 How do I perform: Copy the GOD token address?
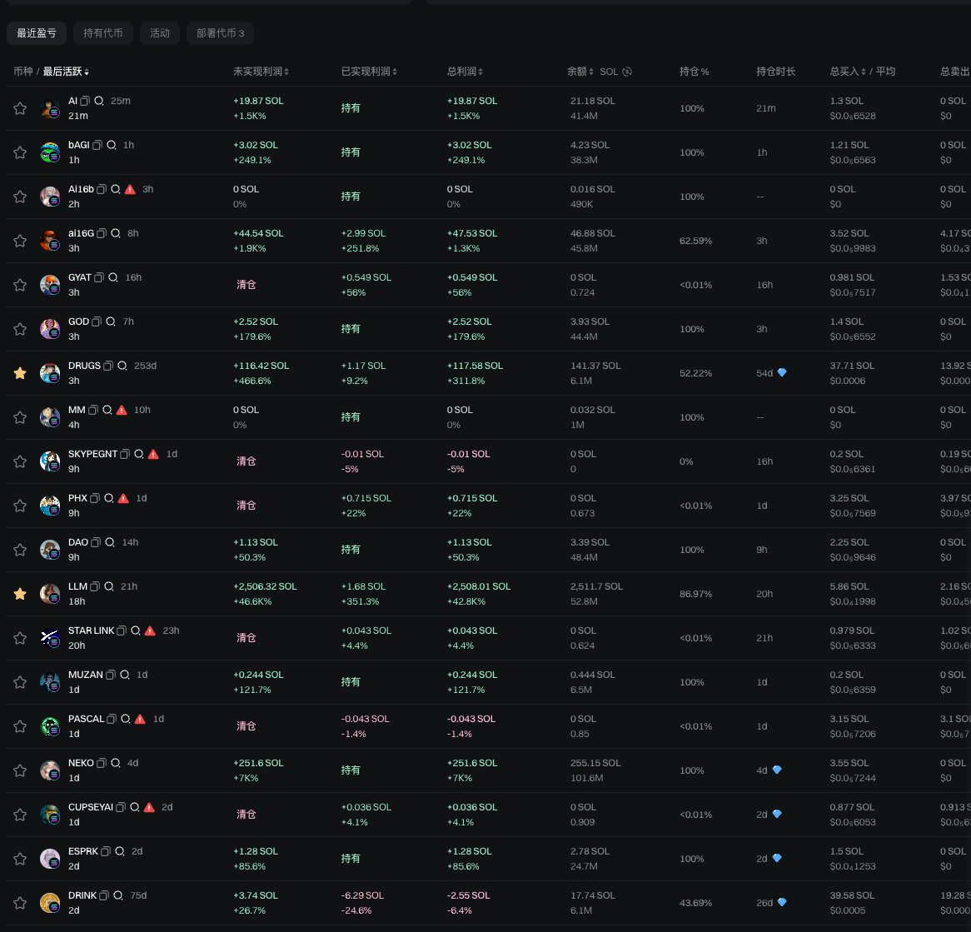(97, 321)
